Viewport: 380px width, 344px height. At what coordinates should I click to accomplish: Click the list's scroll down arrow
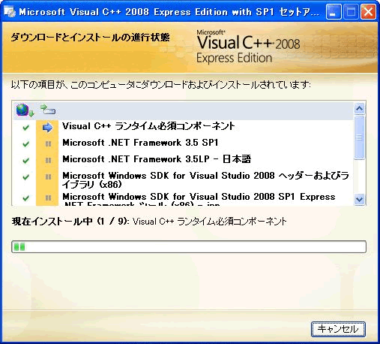tap(359, 199)
